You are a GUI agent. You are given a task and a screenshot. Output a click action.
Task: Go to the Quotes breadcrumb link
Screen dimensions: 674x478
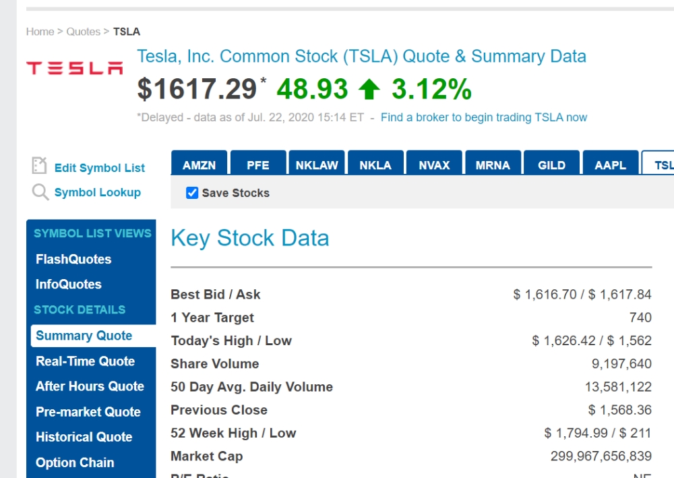(83, 32)
